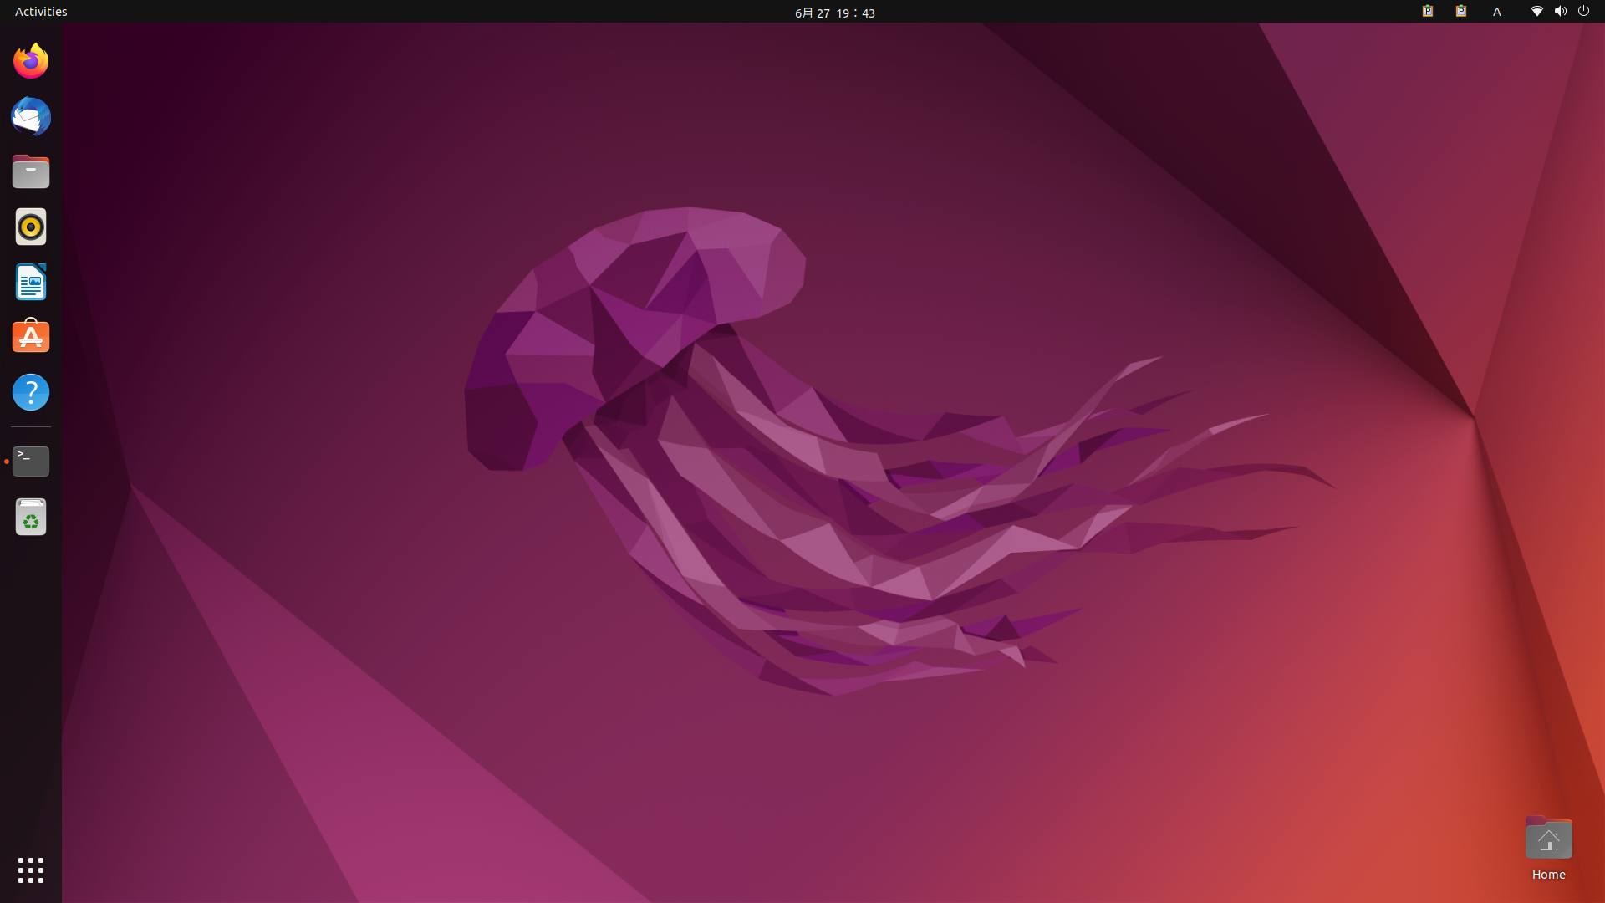
Task: Open LibreOffice Writer from the dock
Action: point(31,282)
